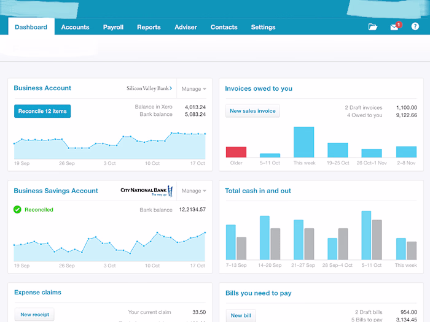Click the green Reconciled checkmark icon
430x322 pixels.
[x=17, y=210]
